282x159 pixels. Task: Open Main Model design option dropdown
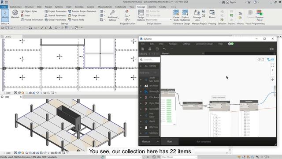(159, 20)
